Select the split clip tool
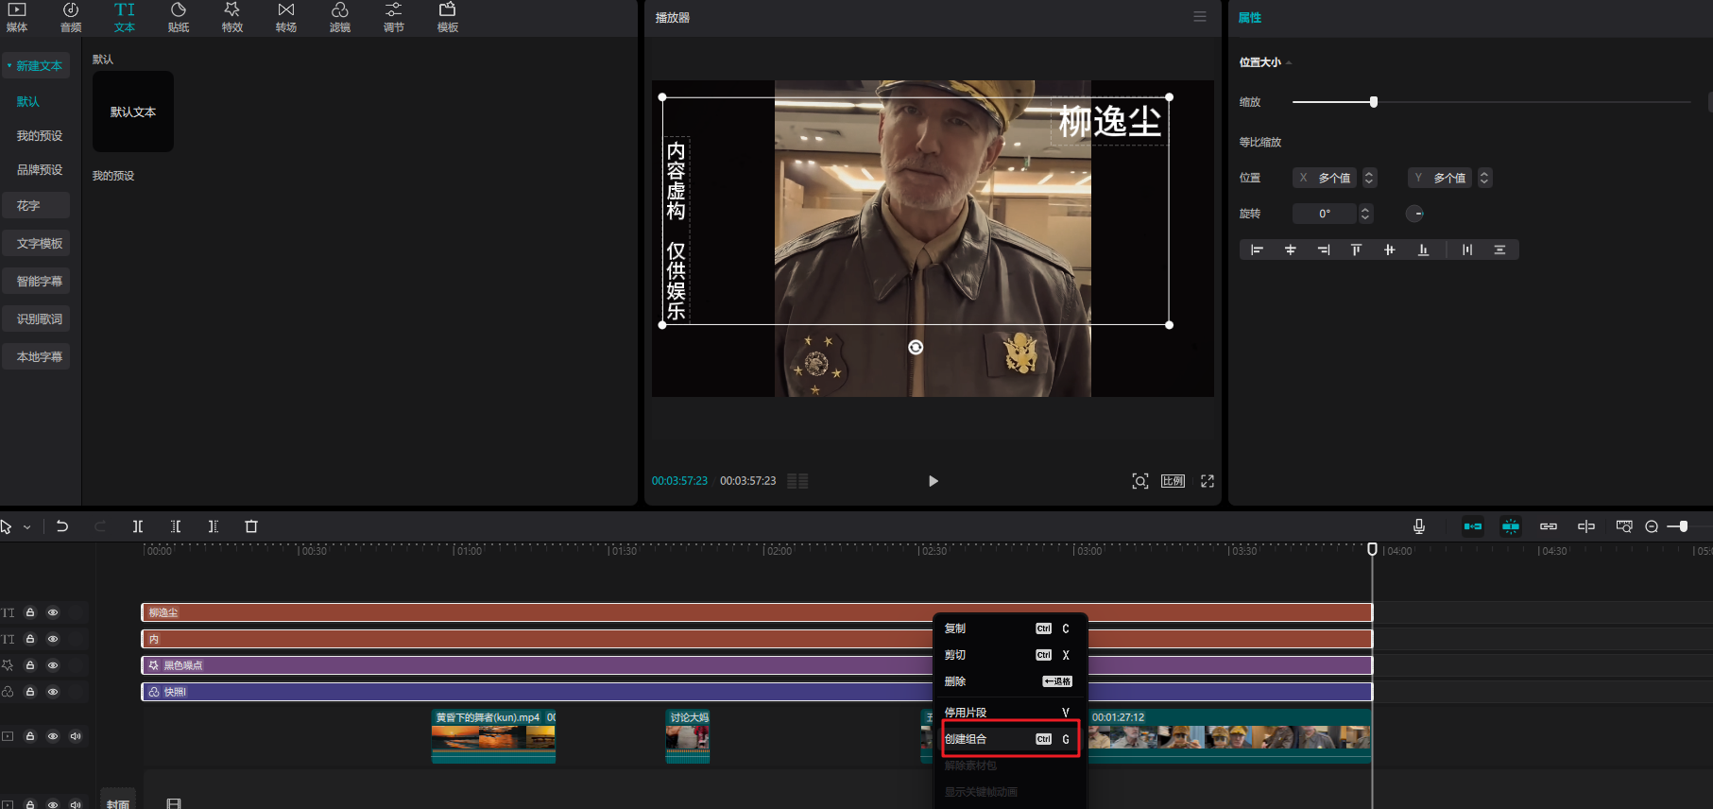Image resolution: width=1713 pixels, height=809 pixels. 138,526
